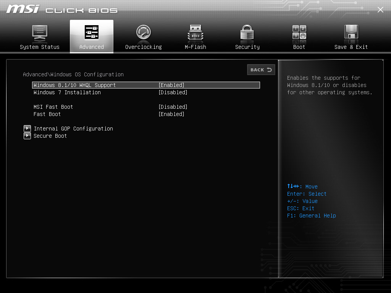Select the MSI Fast Boot label
Viewport: 391px width, 293px height.
[x=53, y=107]
